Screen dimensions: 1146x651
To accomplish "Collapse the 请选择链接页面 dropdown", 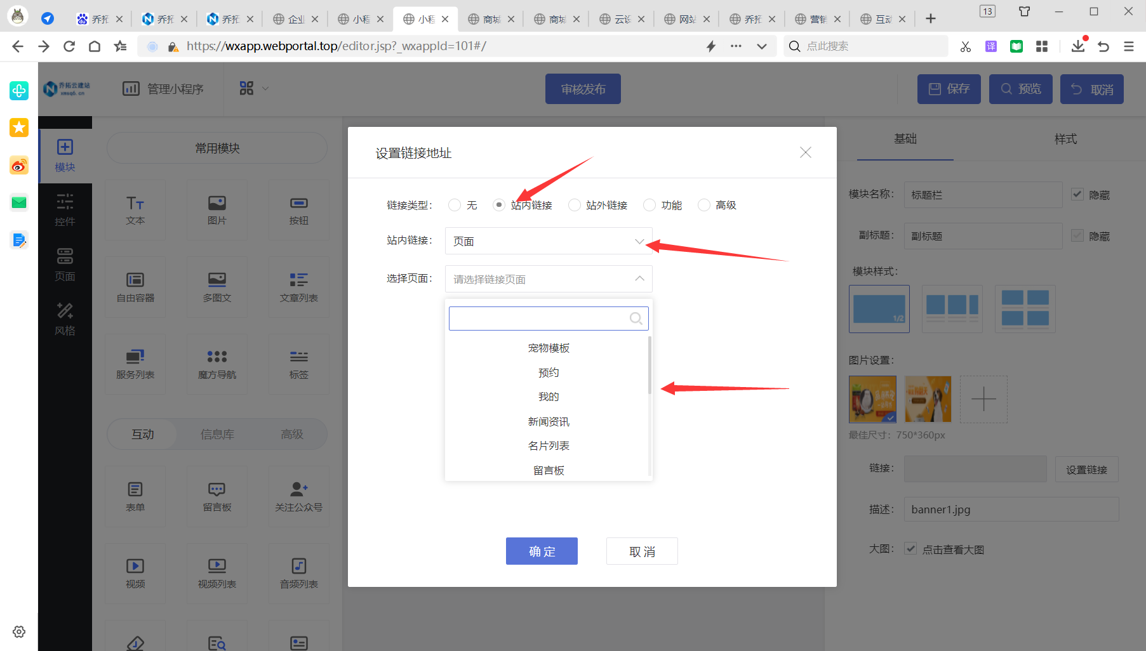I will (x=549, y=279).
